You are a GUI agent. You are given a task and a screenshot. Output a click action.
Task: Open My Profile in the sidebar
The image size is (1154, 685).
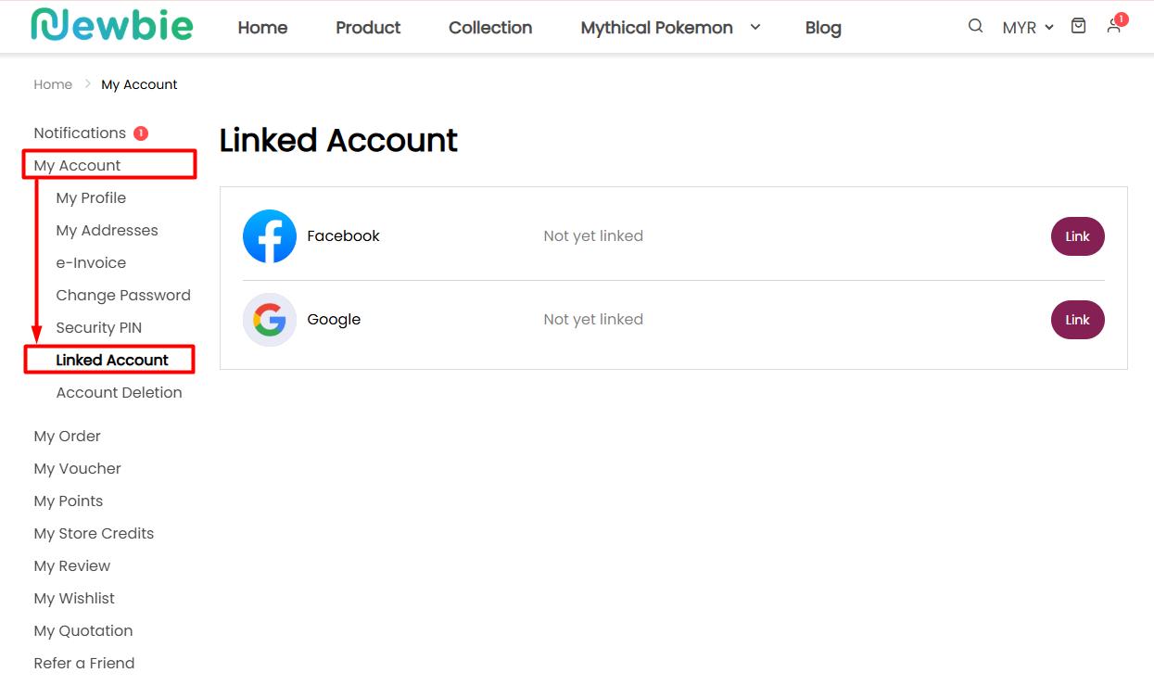(x=91, y=198)
